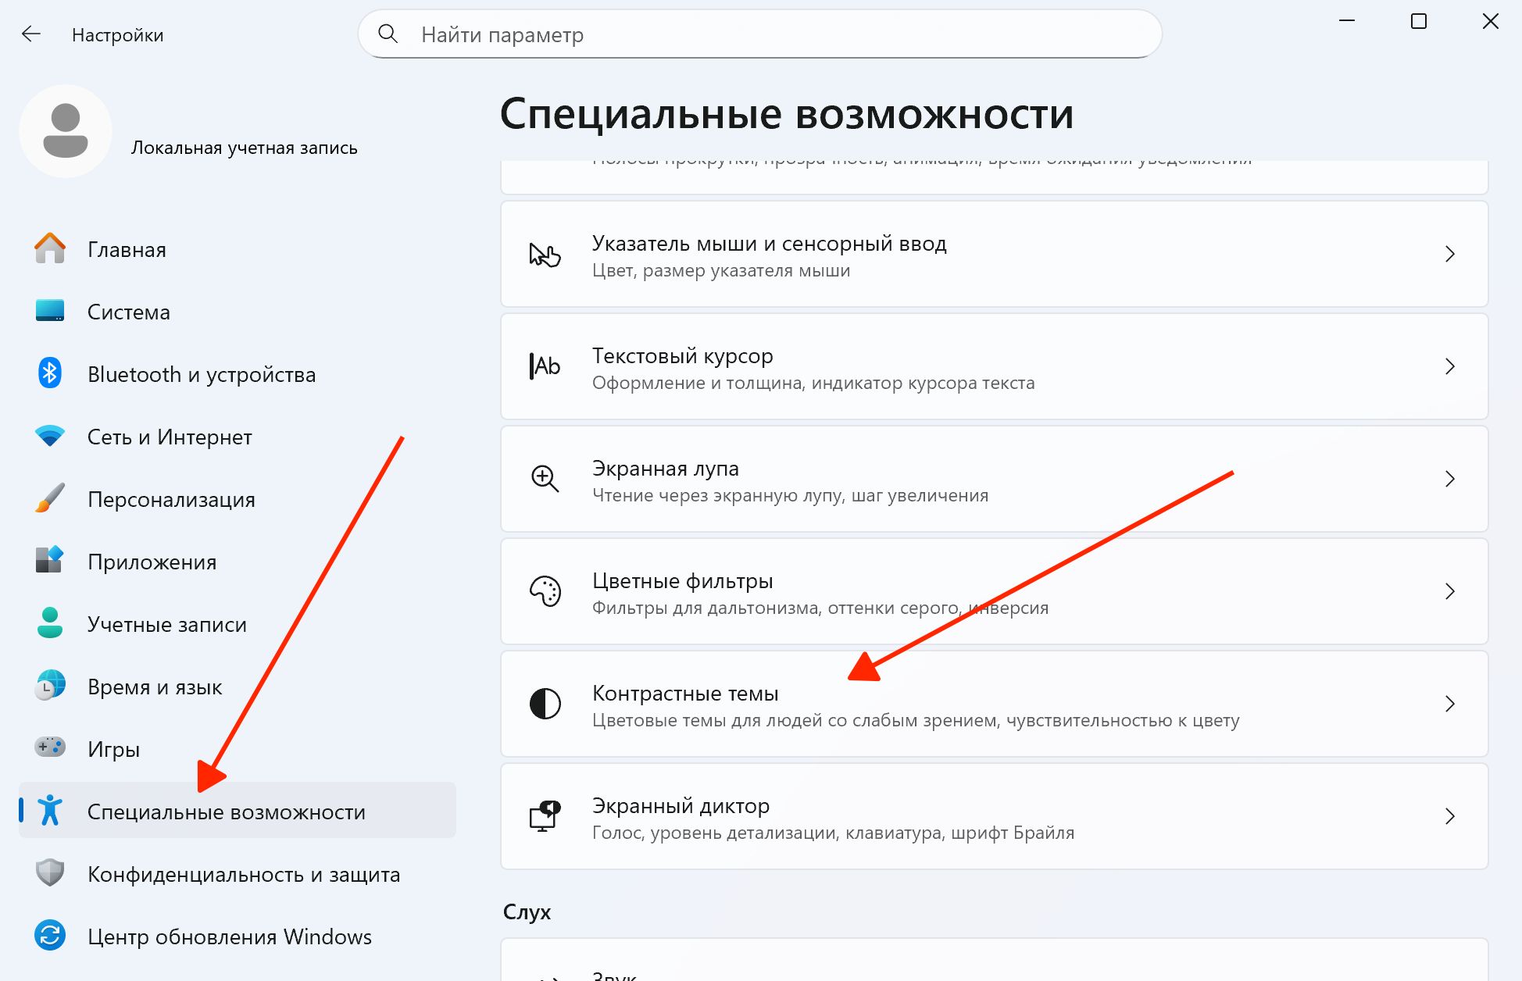The height and width of the screenshot is (981, 1522).
Task: Click the user account avatar picture
Action: [x=66, y=131]
